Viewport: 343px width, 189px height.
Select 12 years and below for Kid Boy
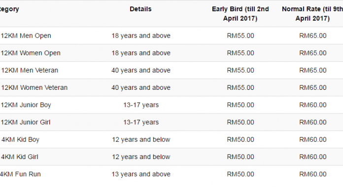tap(141, 139)
